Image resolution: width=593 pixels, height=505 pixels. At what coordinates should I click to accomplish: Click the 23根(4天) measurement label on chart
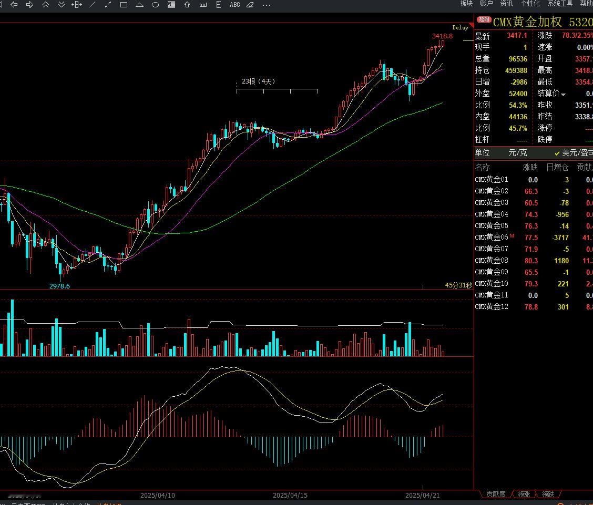click(258, 81)
